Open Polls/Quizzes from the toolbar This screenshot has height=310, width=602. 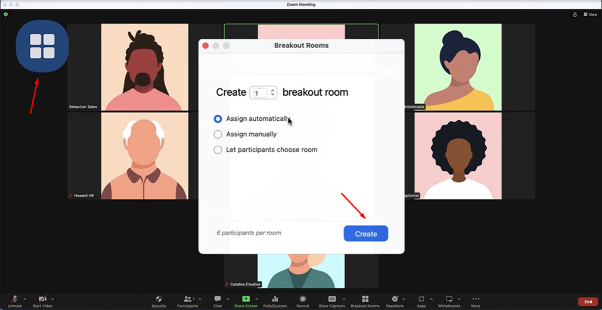click(x=275, y=299)
